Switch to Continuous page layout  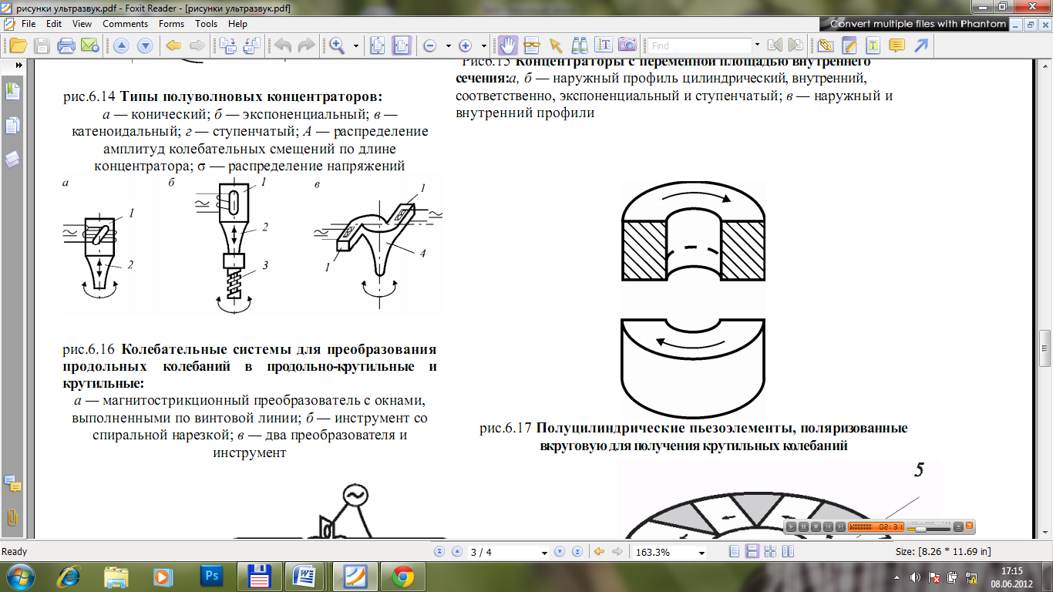pos(752,552)
